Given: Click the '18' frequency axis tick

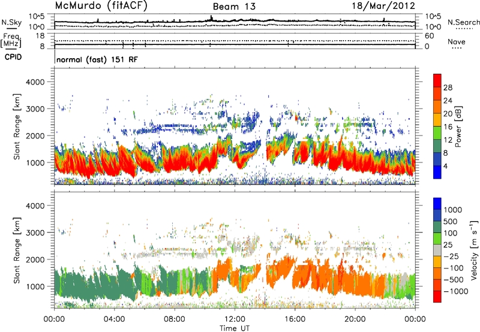Looking at the screenshot, I should pos(40,36).
